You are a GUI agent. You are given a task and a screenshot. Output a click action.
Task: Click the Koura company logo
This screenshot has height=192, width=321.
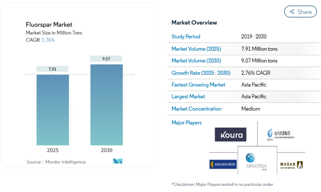coord(231,135)
